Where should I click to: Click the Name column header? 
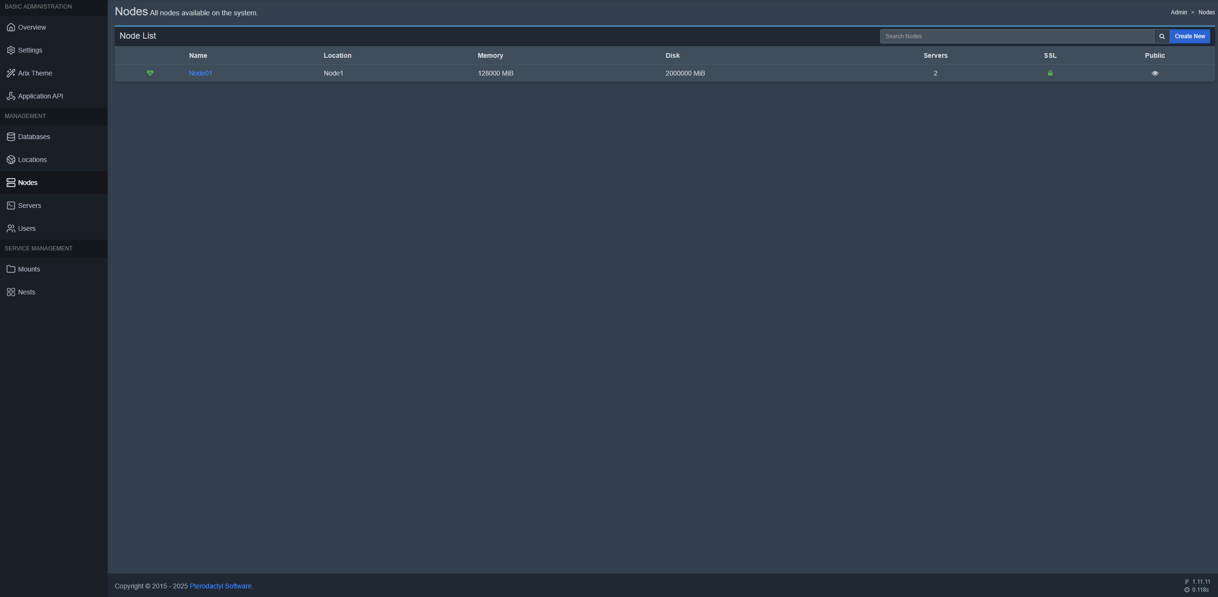(x=198, y=55)
